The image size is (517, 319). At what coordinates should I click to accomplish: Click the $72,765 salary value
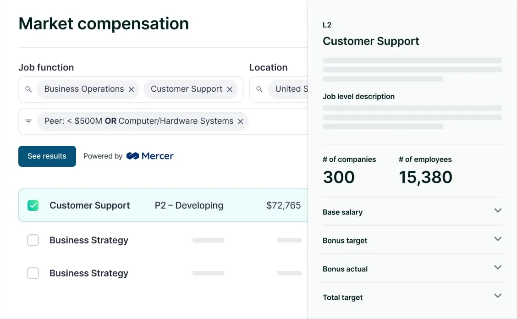pos(283,205)
